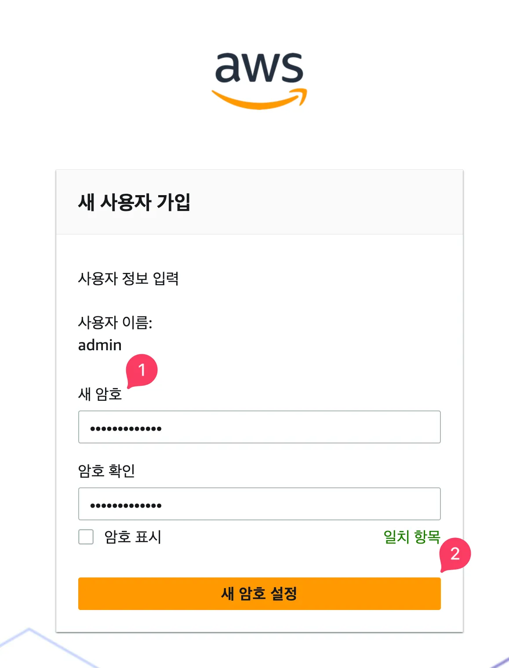Click the green 일치 항목 status text
The height and width of the screenshot is (668, 509).
[x=411, y=537]
